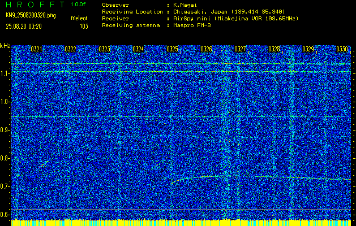The image size is (356, 226).
Task: Click the meteor label
Action: pos(79,18)
